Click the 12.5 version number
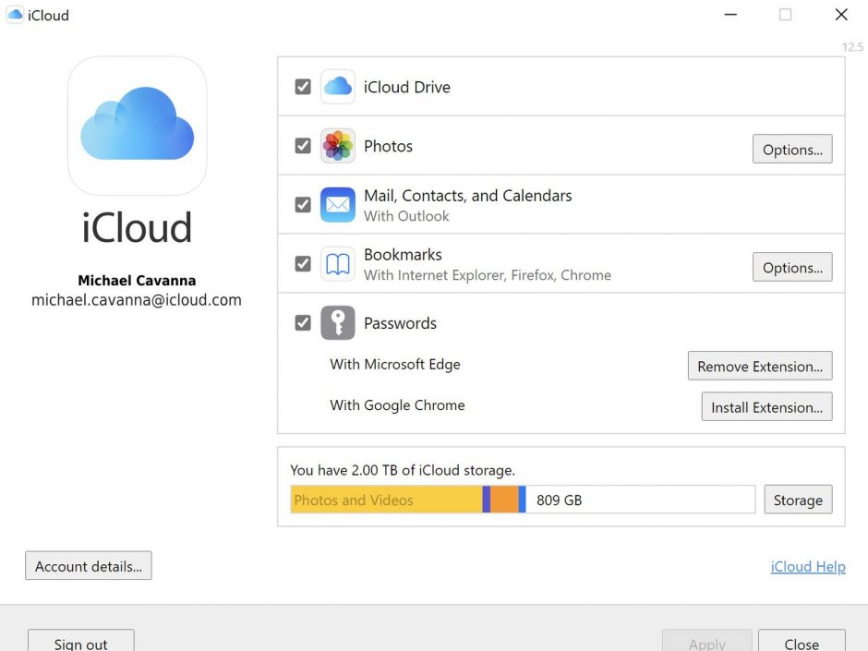Screen dimensions: 868x651 pos(852,47)
